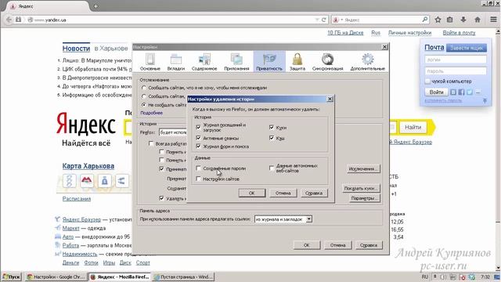The height and width of the screenshot is (282, 501).
Task: Open the Новости heading link
Action: click(76, 49)
